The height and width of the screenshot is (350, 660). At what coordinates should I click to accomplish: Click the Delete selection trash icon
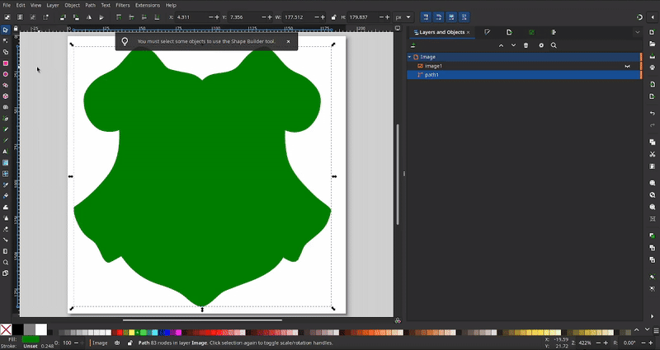coord(526,45)
